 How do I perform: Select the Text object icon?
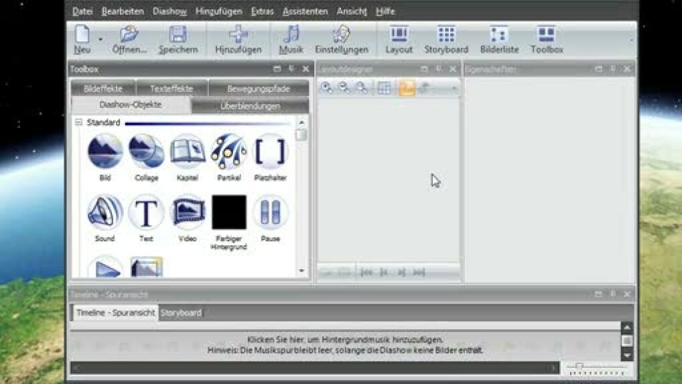click(146, 212)
